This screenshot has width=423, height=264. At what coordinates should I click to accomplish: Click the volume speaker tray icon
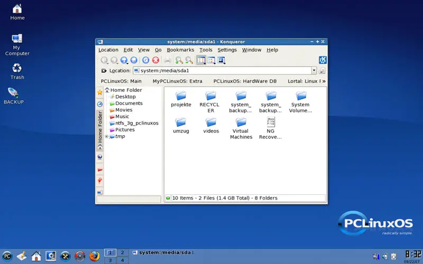385,256
